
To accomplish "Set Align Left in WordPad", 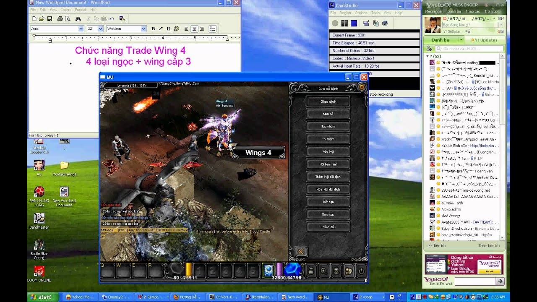I will point(186,29).
